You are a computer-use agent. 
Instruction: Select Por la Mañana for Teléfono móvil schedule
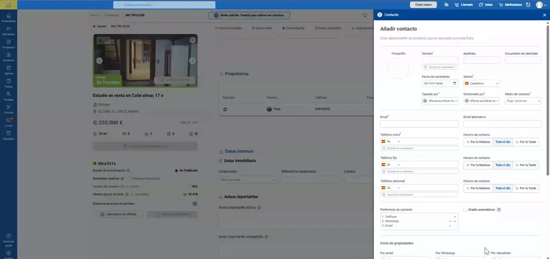478,142
